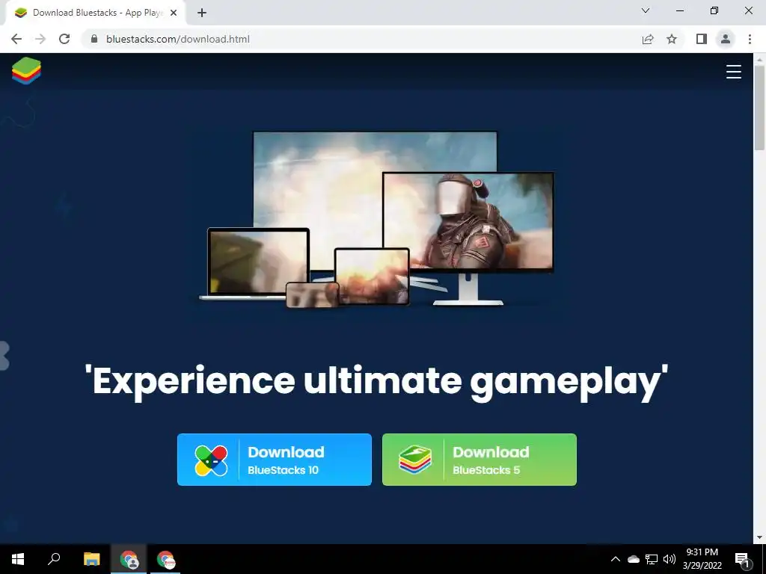Switch to second Chrome taskbar icon
766x574 pixels.
pyautogui.click(x=165, y=559)
